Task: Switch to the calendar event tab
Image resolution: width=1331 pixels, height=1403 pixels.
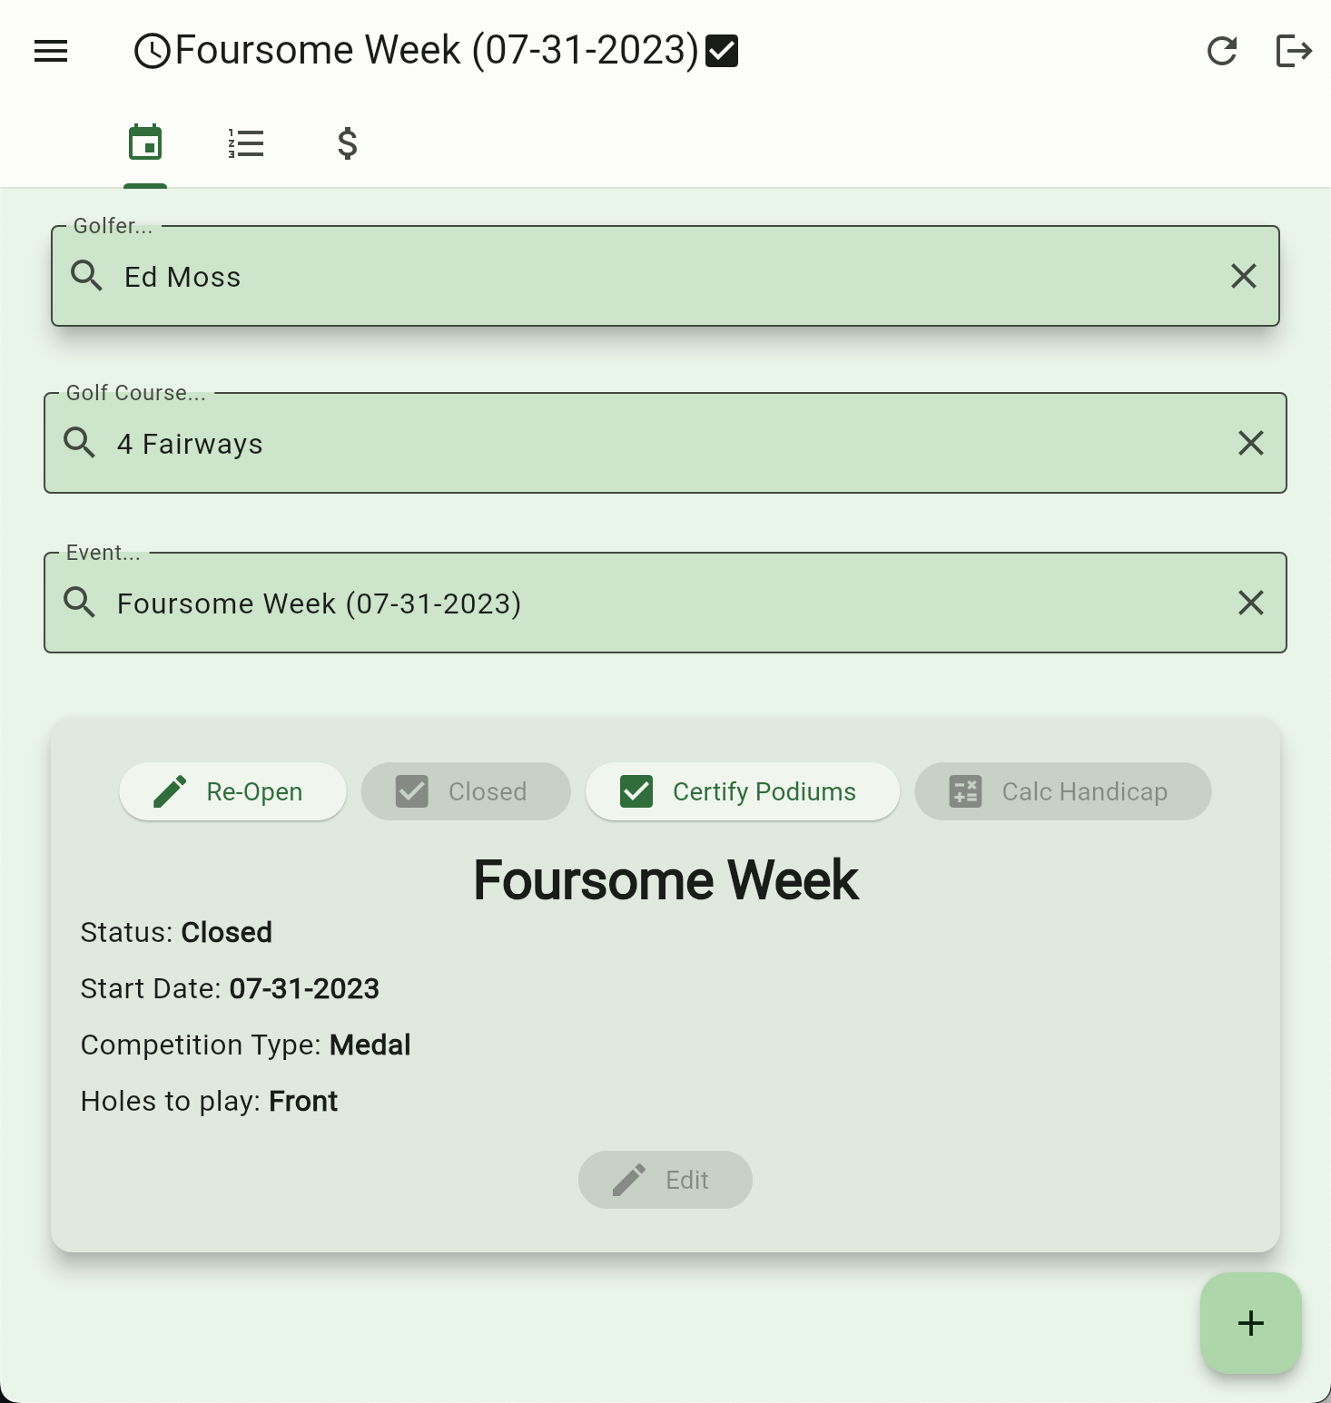Action: (x=145, y=143)
